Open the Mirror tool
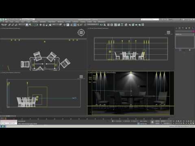The height and width of the screenshot is (146, 195). [x=101, y=25]
